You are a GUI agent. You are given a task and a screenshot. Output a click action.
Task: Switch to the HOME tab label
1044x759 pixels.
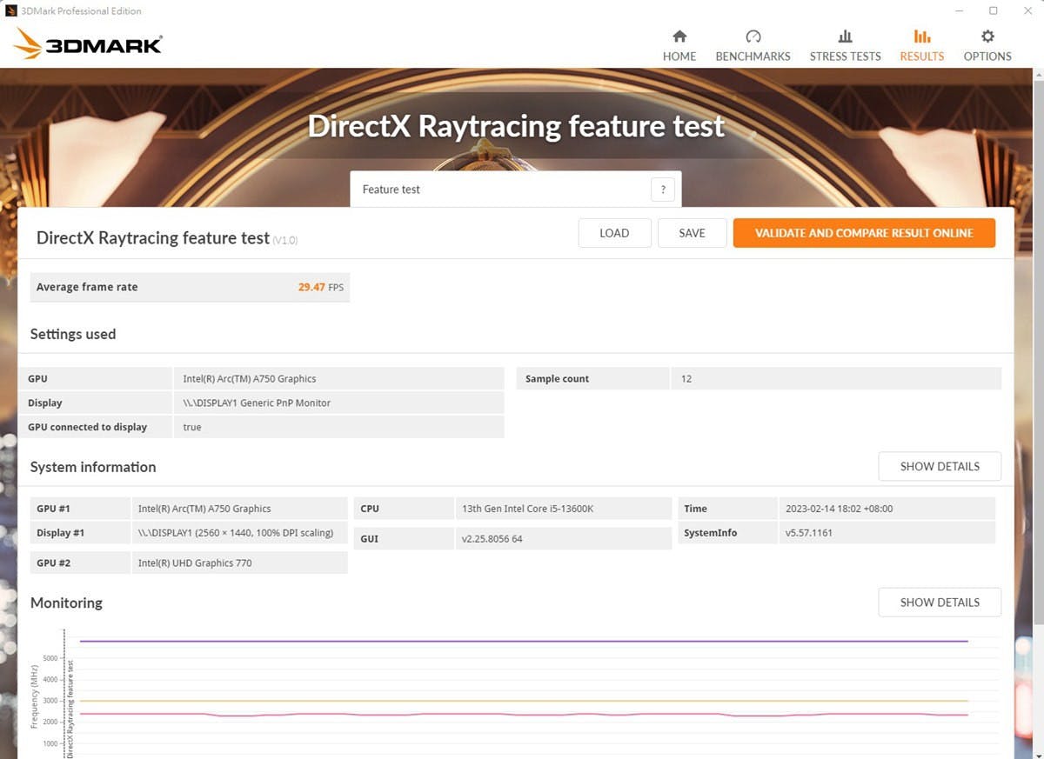click(x=679, y=57)
